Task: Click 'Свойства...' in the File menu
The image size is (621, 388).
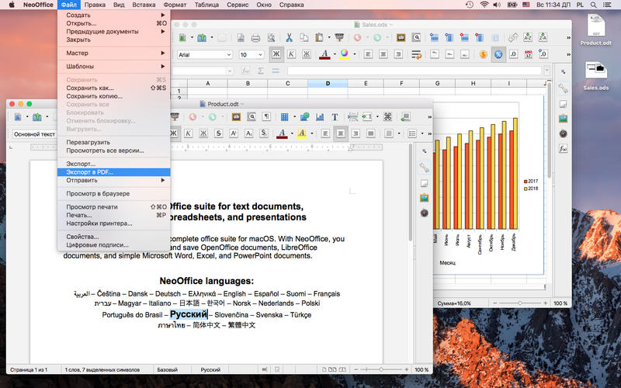Action: [82, 236]
